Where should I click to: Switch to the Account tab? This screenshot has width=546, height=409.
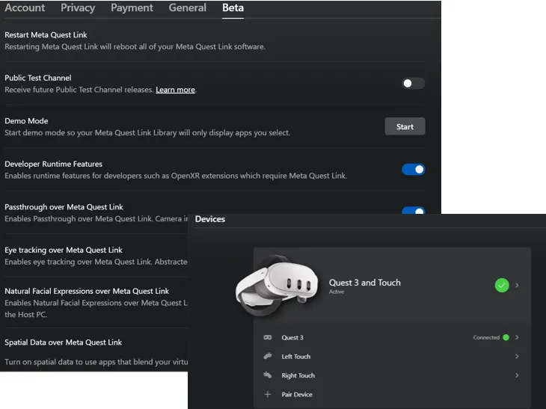25,8
